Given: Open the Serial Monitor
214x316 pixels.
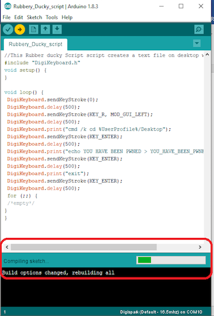Looking at the screenshot, I should click(199, 29).
